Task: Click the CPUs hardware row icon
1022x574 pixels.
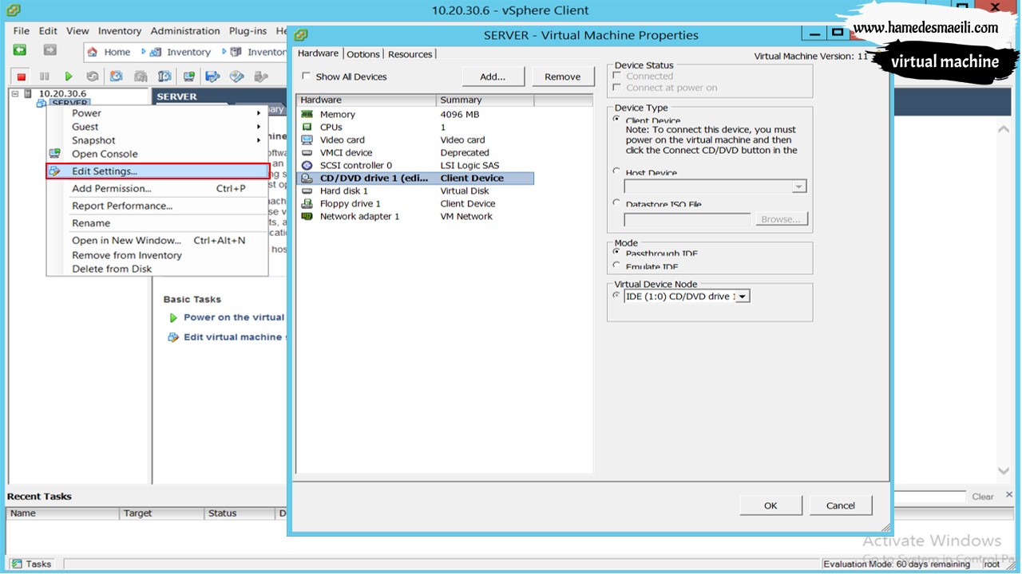Action: (307, 127)
